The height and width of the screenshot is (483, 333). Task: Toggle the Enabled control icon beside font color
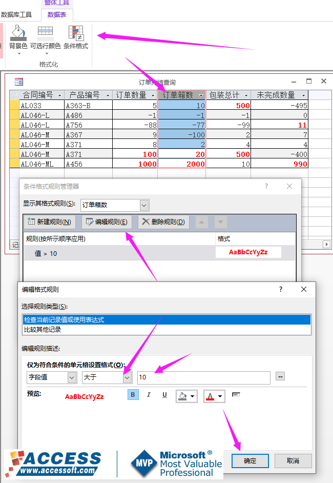pyautogui.click(x=236, y=394)
